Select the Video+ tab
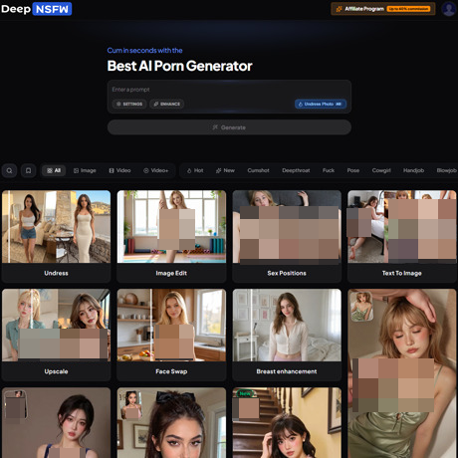The image size is (458, 458). 156,170
